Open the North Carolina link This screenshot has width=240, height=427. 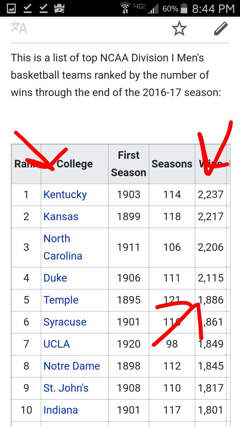63,247
